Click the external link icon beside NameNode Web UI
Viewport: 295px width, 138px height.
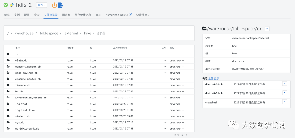[130, 15]
